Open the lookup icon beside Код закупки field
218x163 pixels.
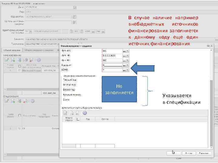click(x=74, y=17)
